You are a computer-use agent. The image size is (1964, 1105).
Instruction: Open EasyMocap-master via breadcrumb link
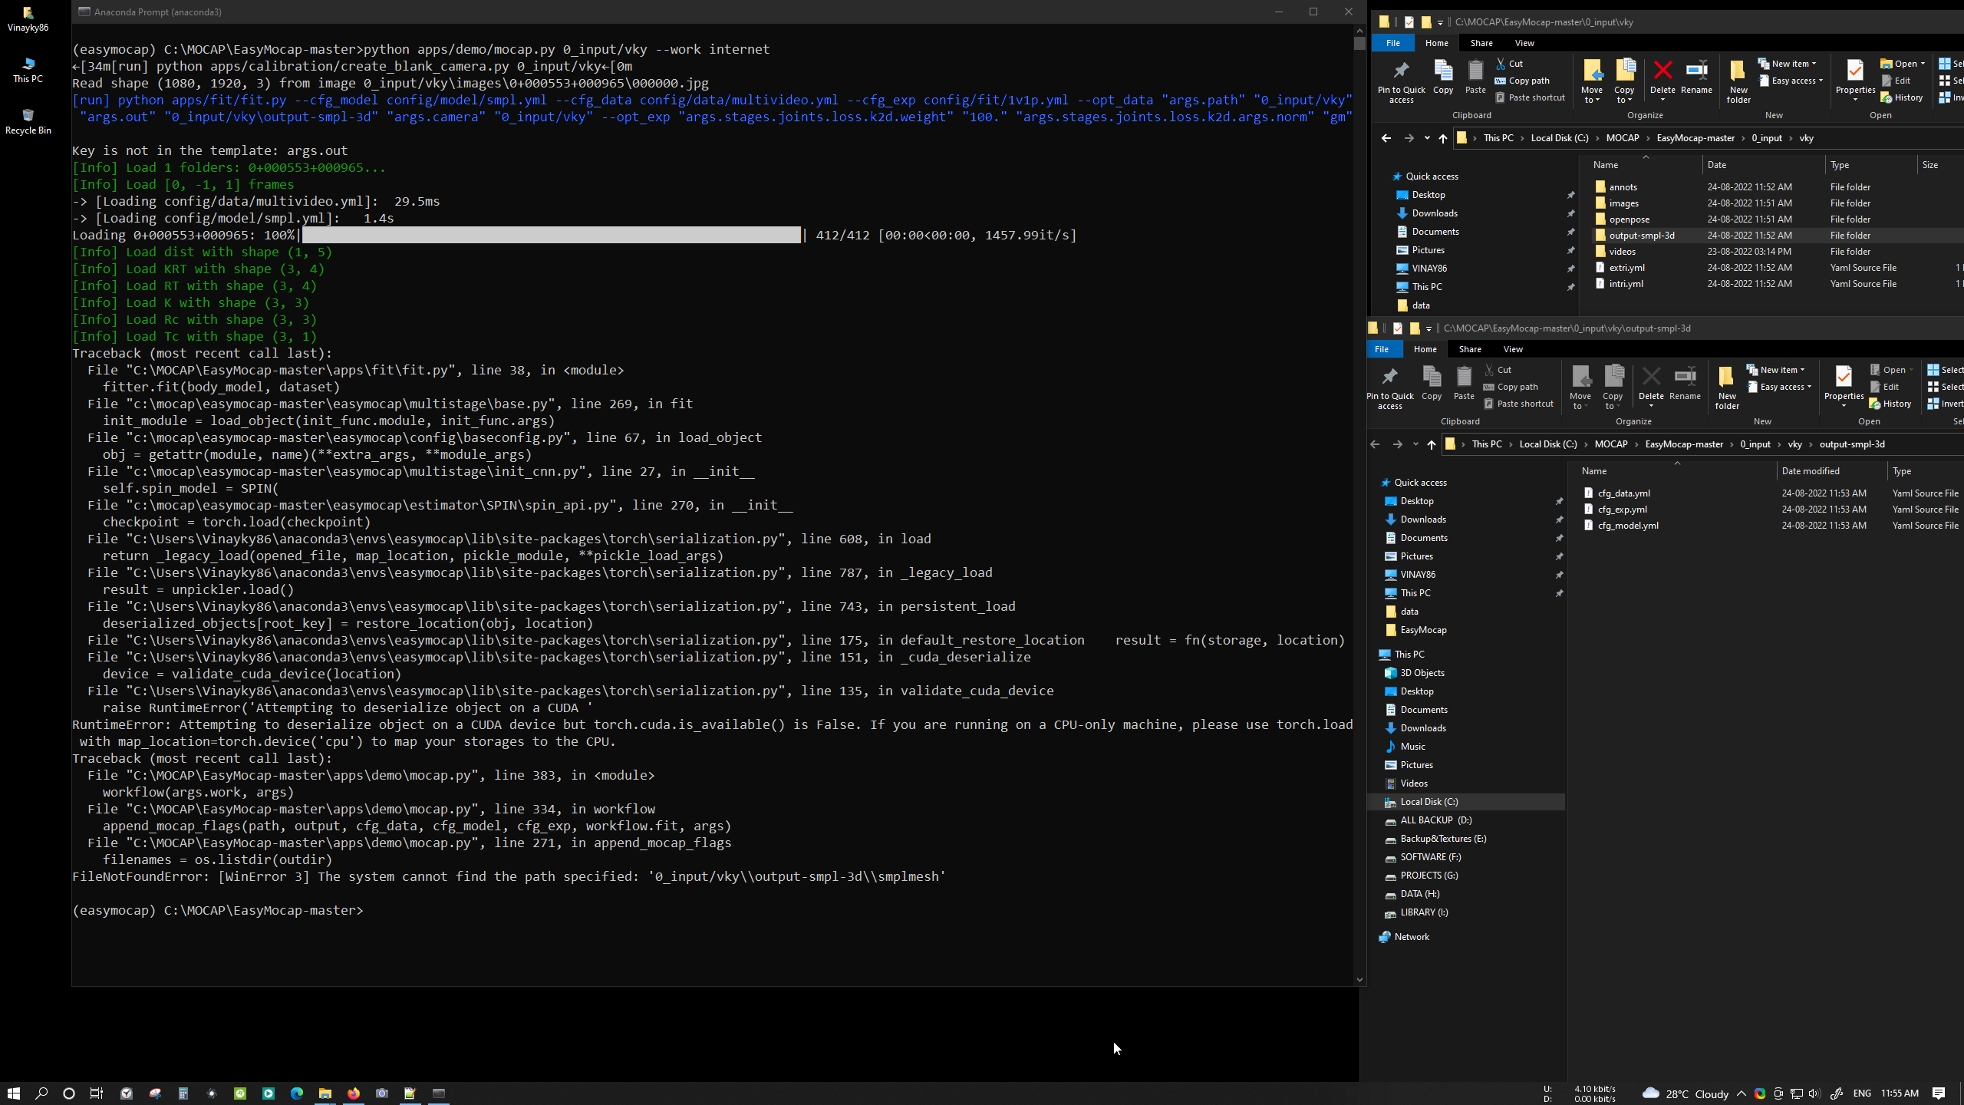point(1695,138)
